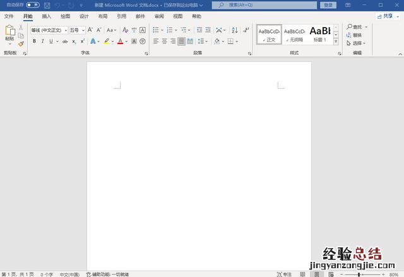Click the 登录 (Sign in) button
The height and width of the screenshot is (277, 404).
coord(328,5)
